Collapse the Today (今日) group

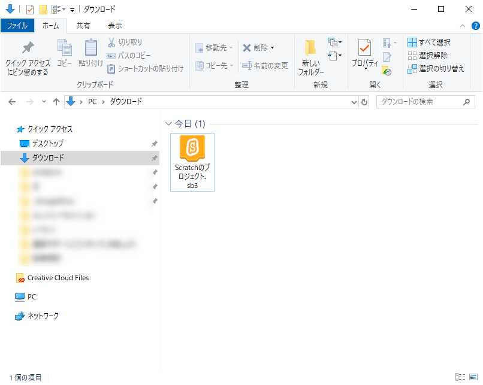(168, 124)
